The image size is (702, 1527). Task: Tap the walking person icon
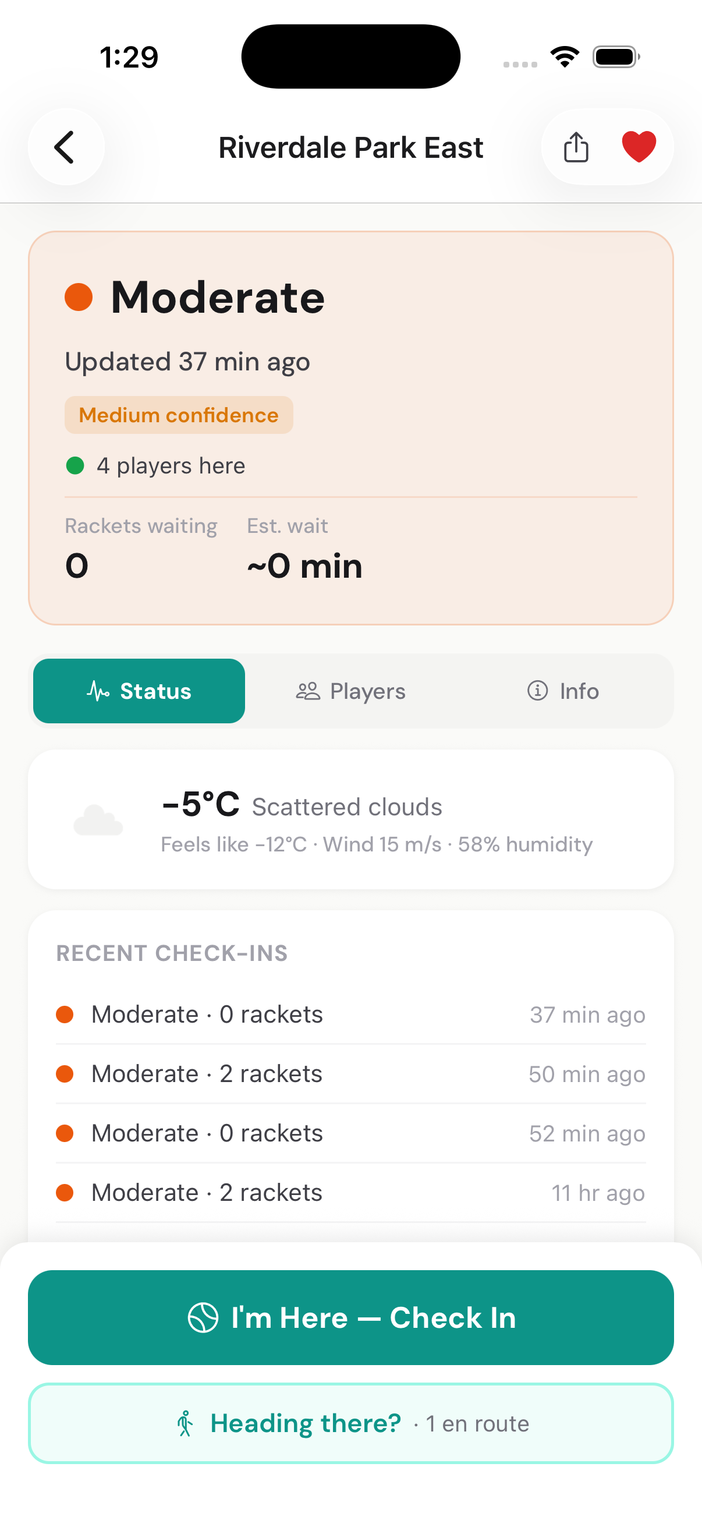[185, 1423]
